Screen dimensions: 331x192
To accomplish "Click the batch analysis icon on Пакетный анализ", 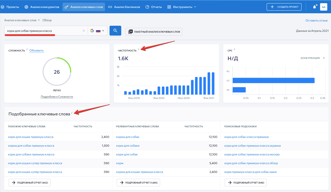I will (x=130, y=32).
